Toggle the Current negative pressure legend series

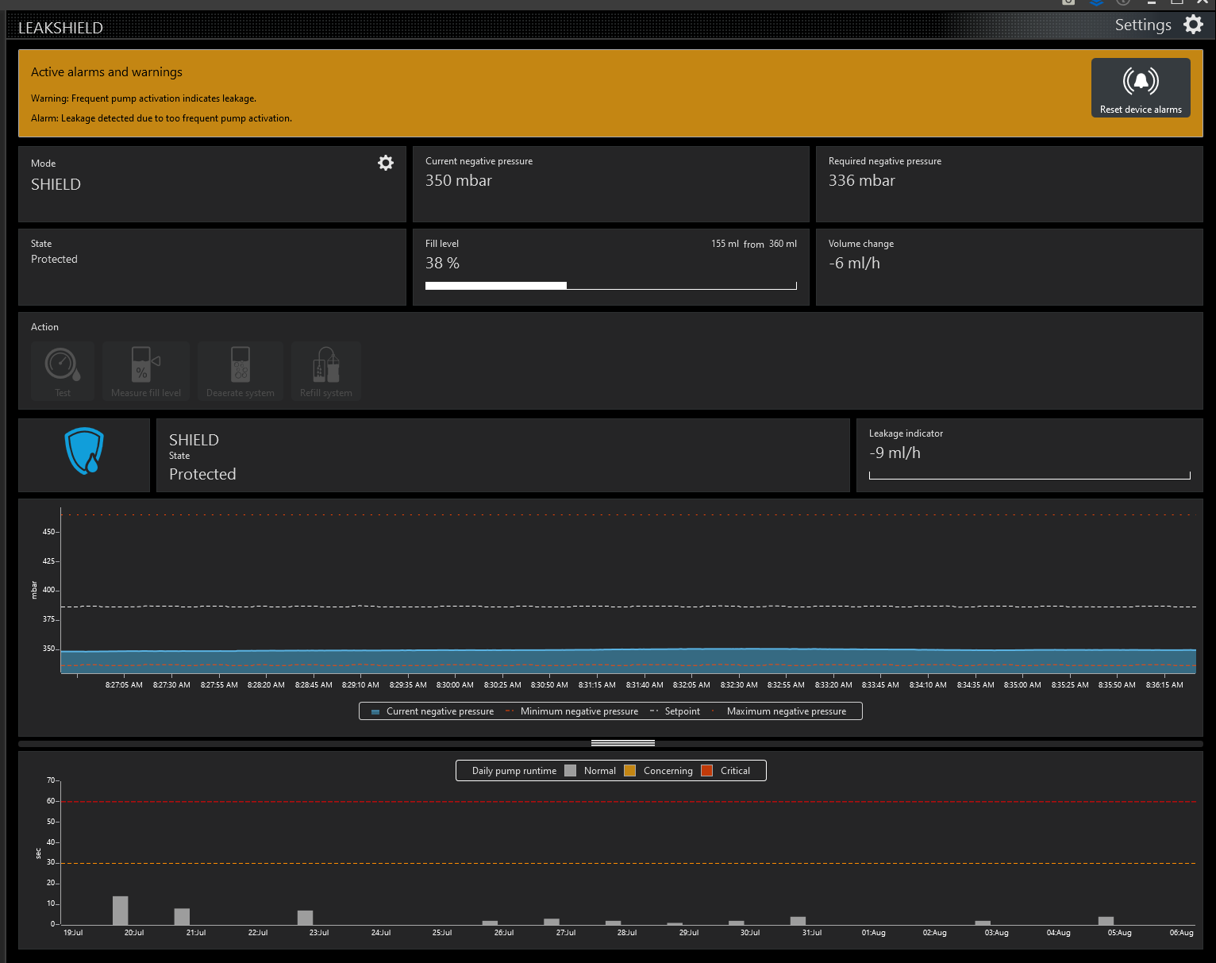pyautogui.click(x=439, y=711)
